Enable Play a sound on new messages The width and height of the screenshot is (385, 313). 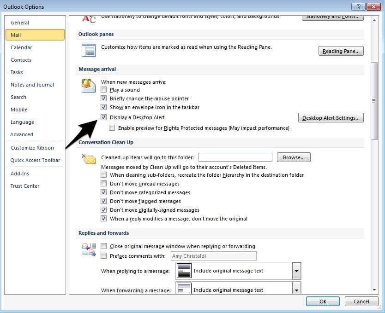pos(104,90)
